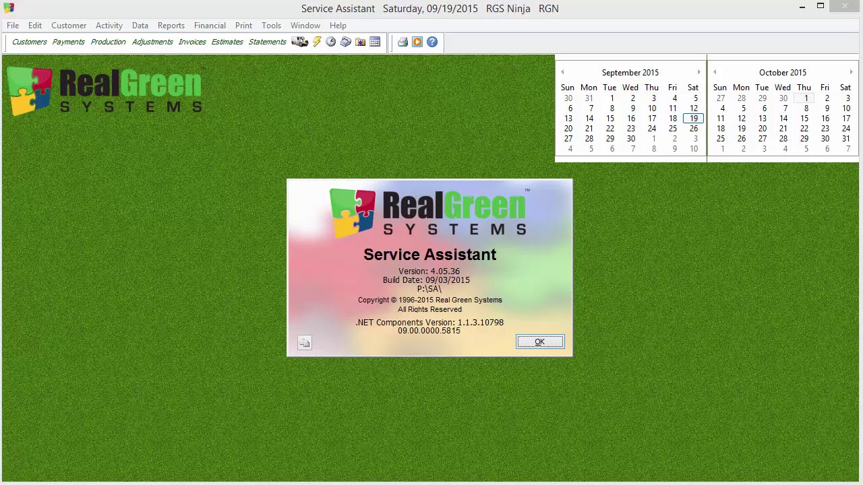Select September 12 in the calendar
This screenshot has width=863, height=485.
694,108
